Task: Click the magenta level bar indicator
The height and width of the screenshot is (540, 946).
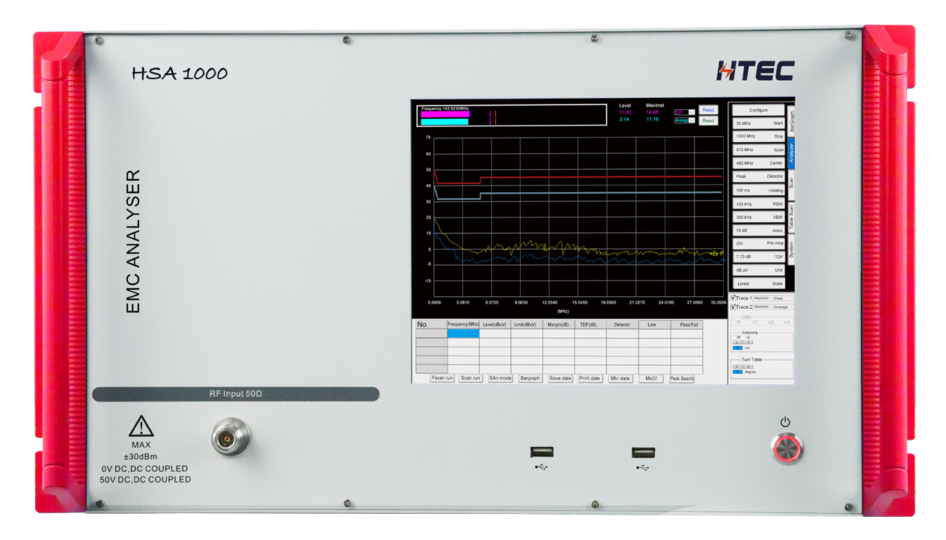Action: 445,114
